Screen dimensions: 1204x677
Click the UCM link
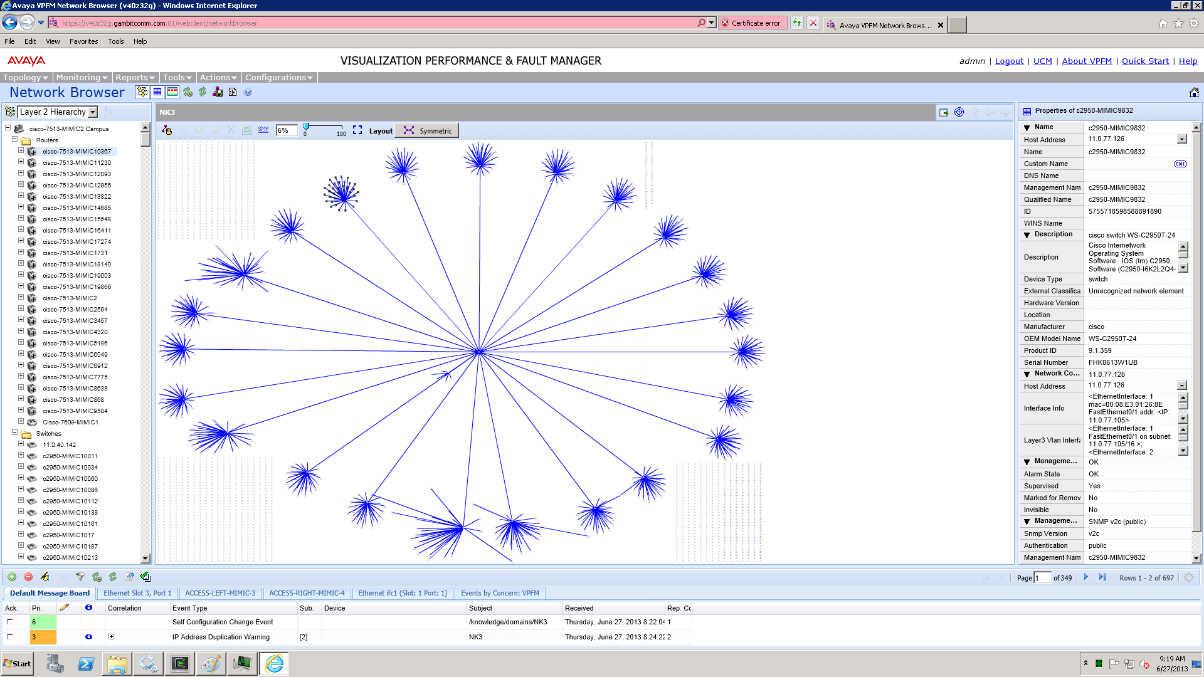[1042, 61]
